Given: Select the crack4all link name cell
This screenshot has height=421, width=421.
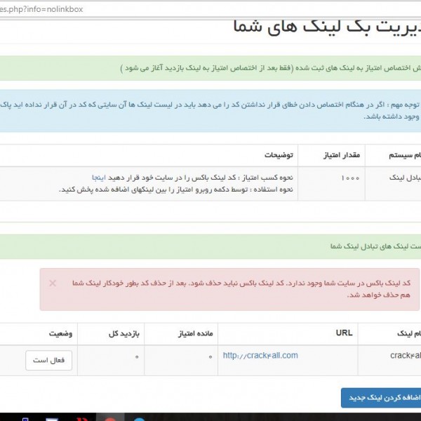Looking at the screenshot, I should [x=403, y=356].
